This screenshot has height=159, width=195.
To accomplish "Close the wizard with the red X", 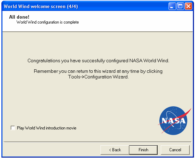I will 188,6.
